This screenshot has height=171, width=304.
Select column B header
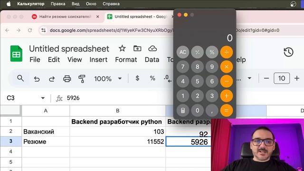[x=118, y=111]
